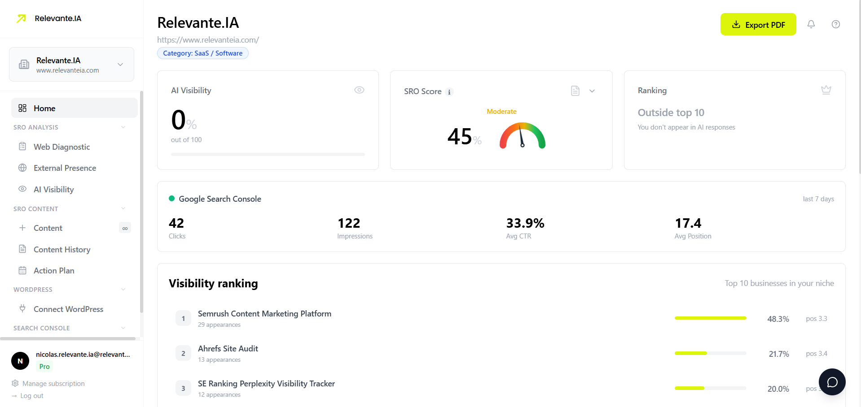Click the infinity badge beside Content

125,228
